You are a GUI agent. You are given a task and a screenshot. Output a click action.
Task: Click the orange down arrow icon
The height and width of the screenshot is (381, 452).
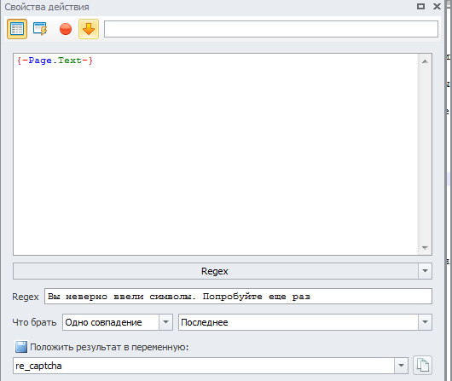89,29
